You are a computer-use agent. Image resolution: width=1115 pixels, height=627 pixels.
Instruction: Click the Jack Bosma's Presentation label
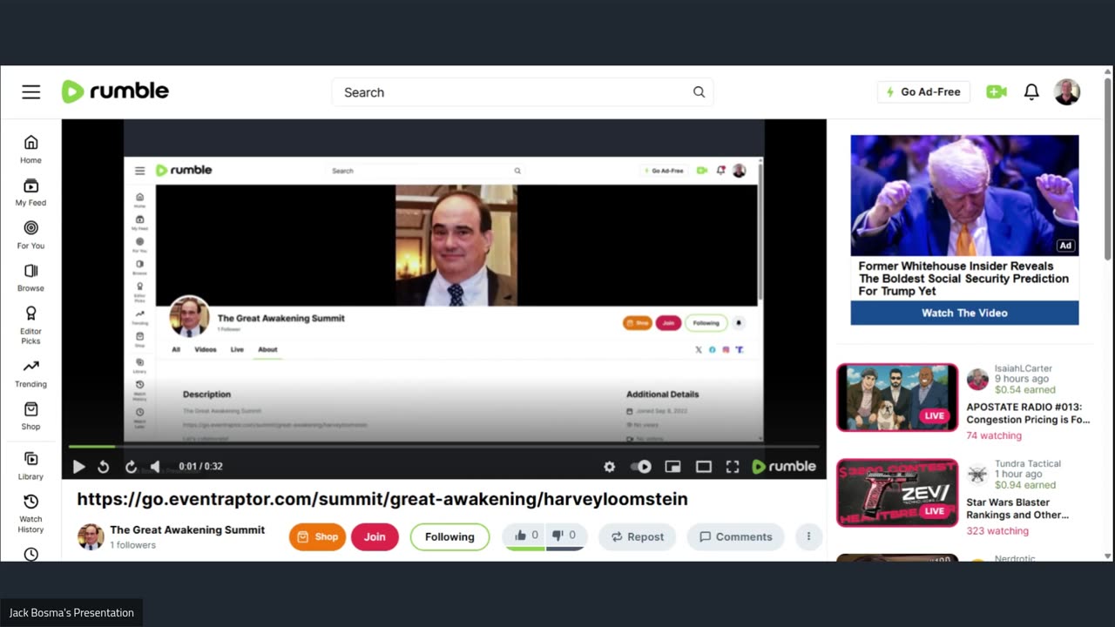click(x=71, y=613)
